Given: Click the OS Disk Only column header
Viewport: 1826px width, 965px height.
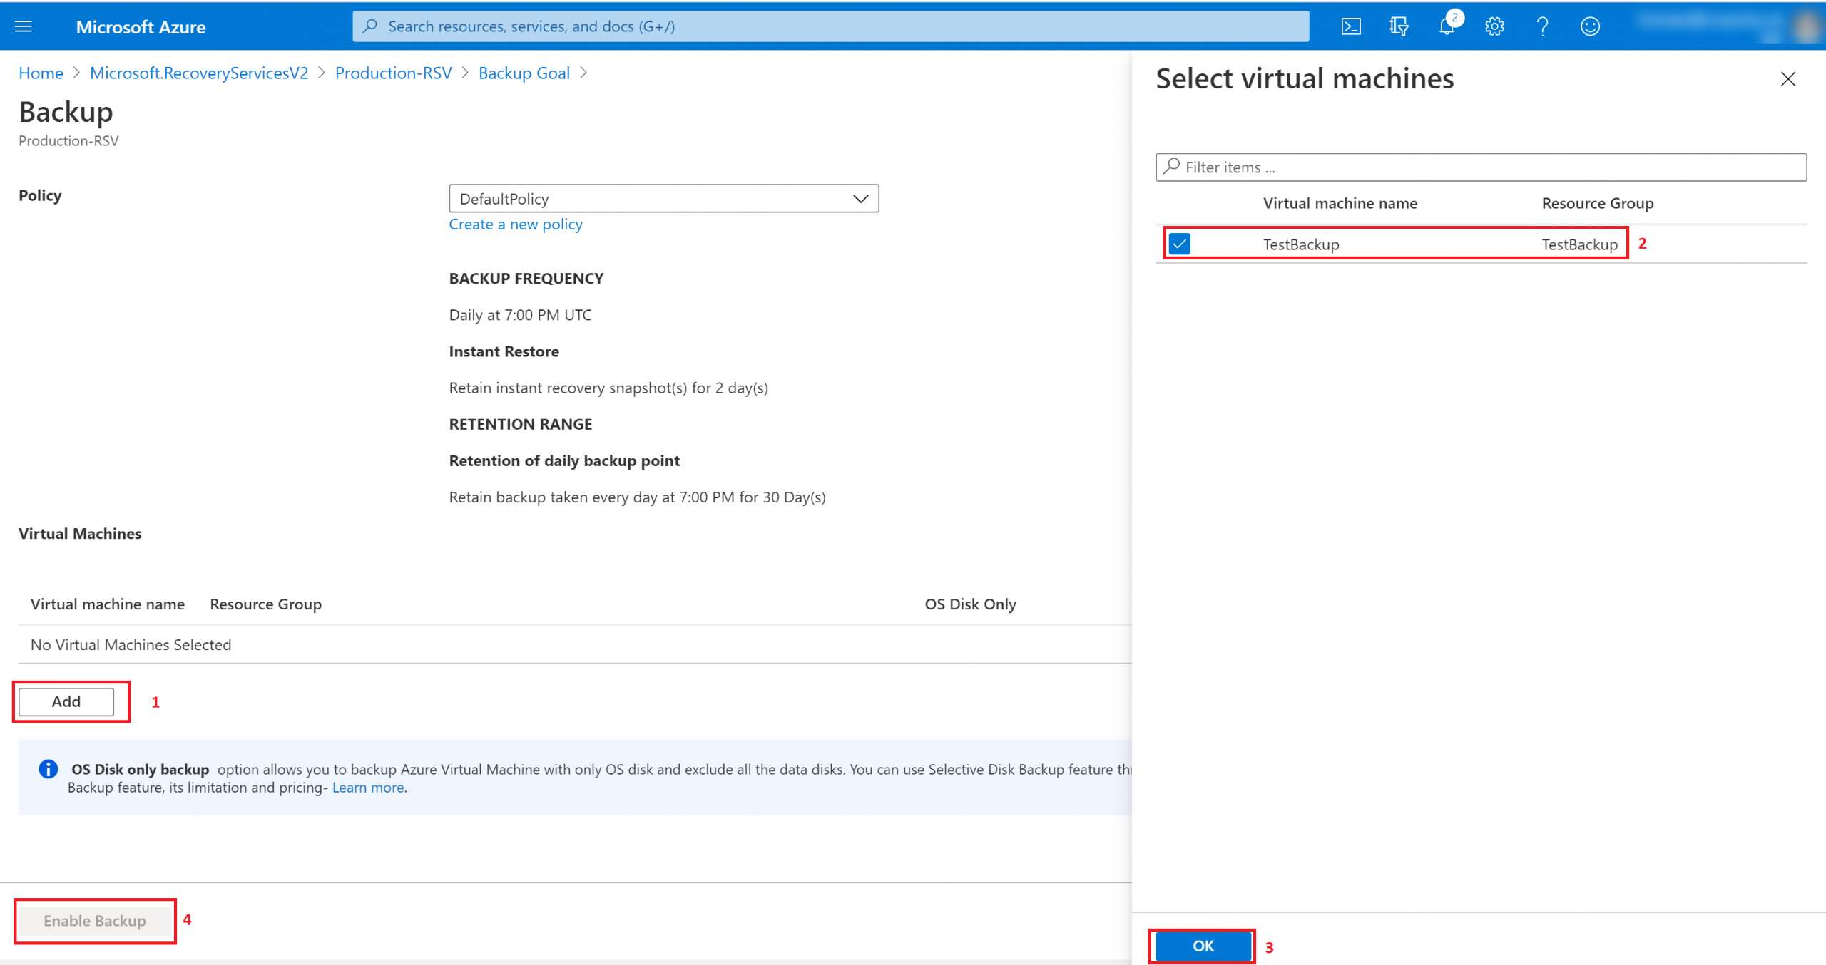Looking at the screenshot, I should pos(970,604).
